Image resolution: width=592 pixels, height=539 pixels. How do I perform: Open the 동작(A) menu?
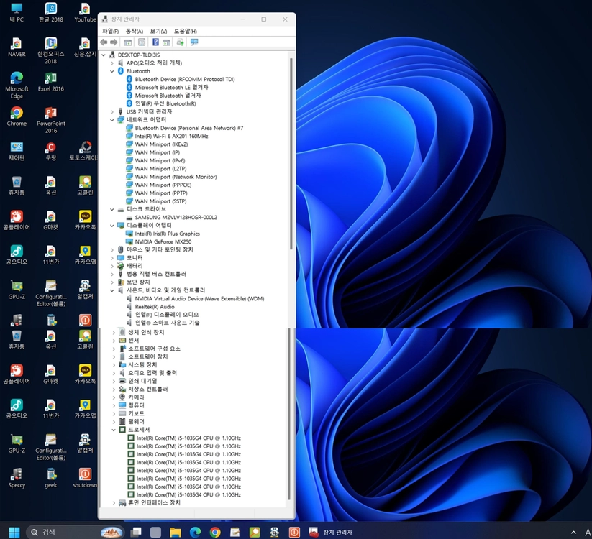[135, 32]
